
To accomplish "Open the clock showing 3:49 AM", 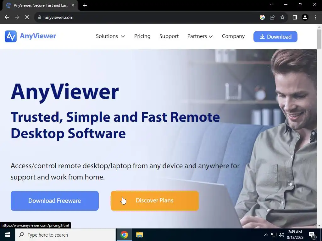I will point(295,235).
